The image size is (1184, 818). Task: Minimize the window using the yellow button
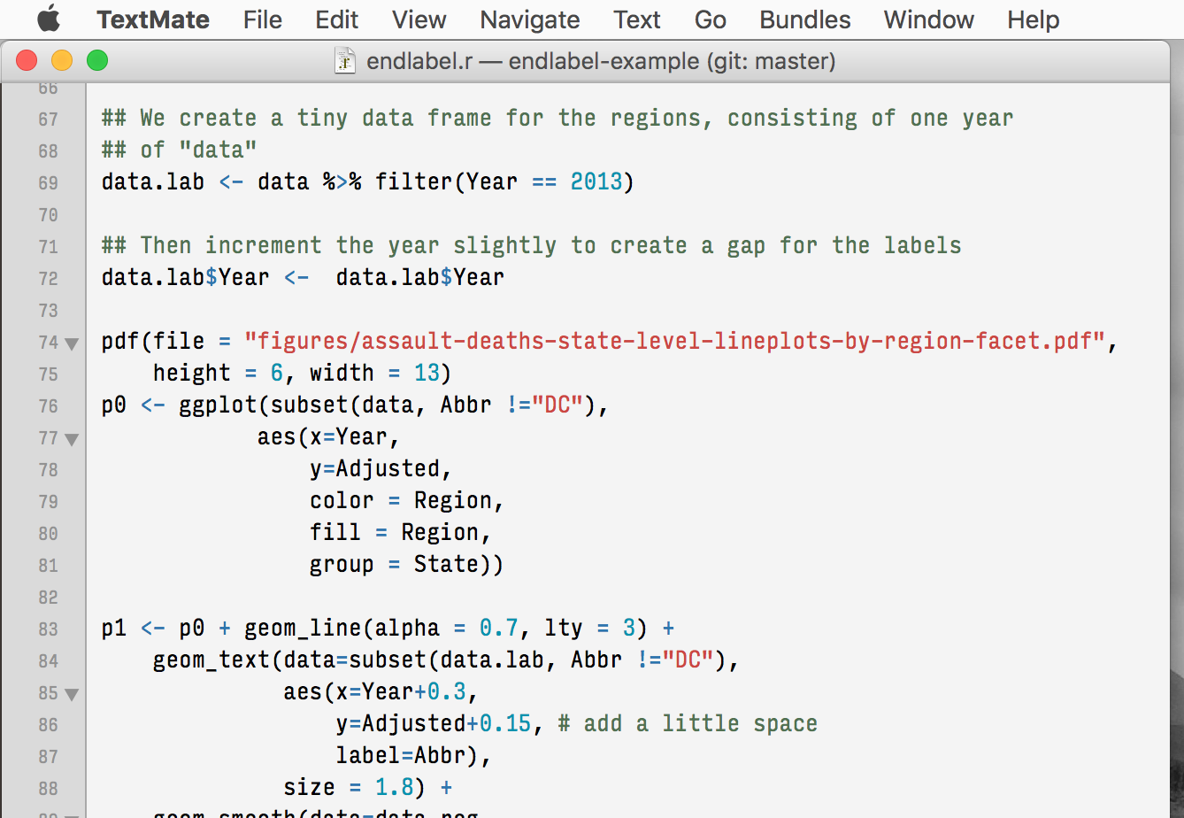62,61
